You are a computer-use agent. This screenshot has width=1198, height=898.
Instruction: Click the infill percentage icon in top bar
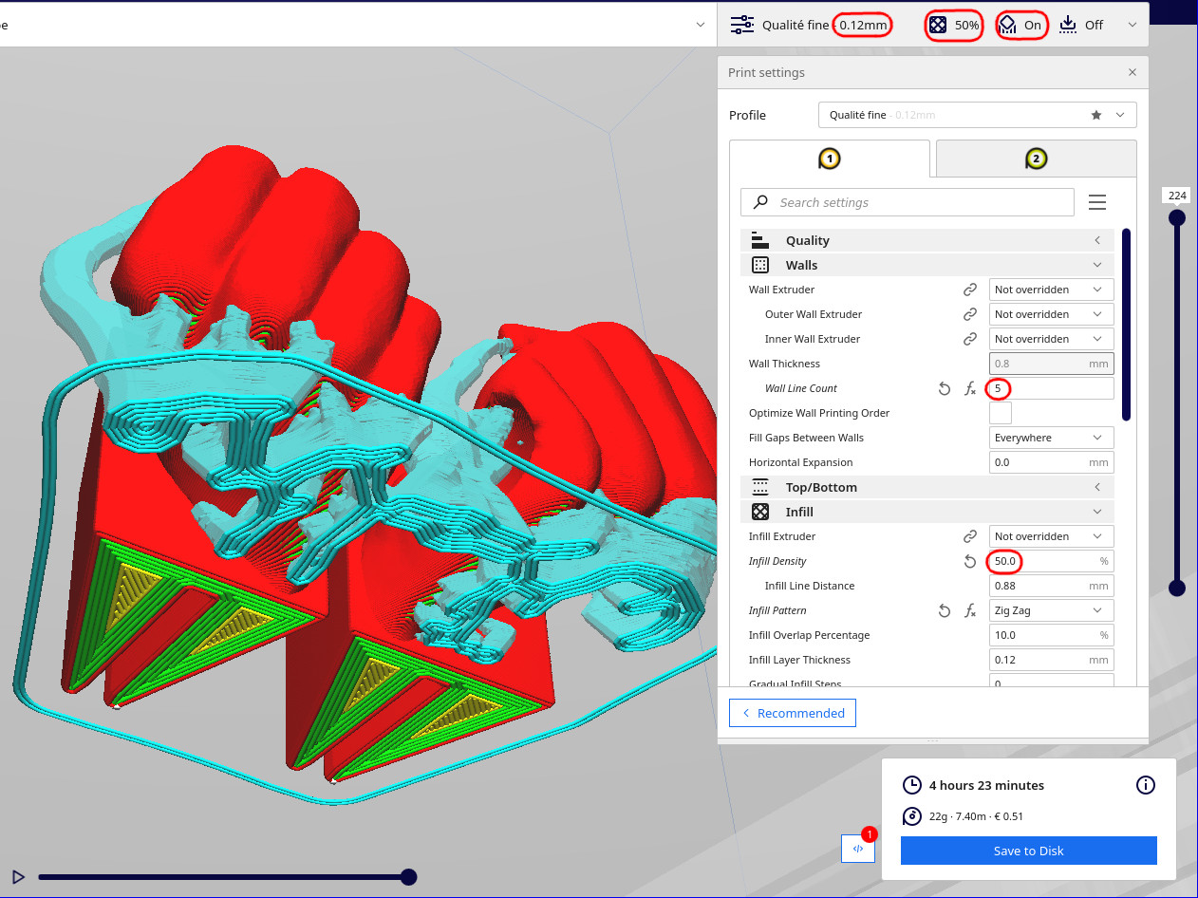click(x=938, y=25)
